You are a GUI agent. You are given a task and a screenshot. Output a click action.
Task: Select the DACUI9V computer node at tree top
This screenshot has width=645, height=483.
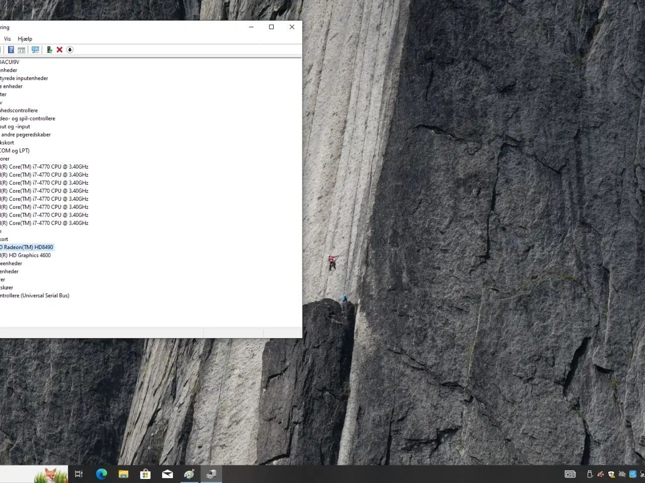(x=10, y=61)
